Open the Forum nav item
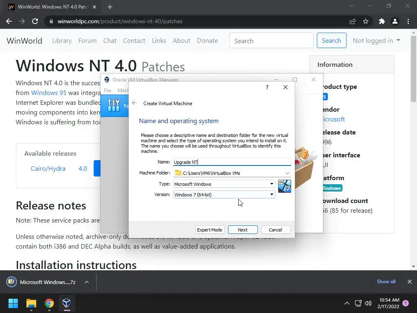Viewport: 417px width, 313px height. 87,40
